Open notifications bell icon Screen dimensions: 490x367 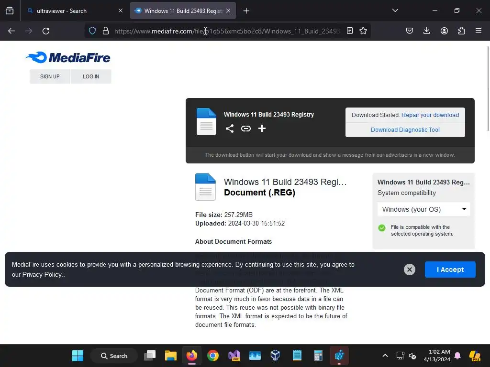pos(457,356)
